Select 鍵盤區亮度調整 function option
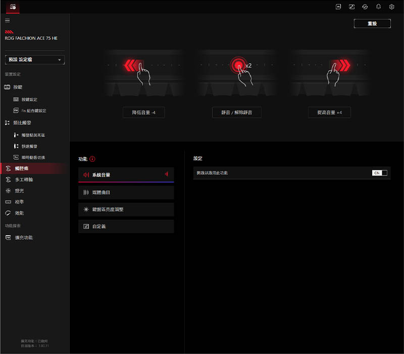The image size is (404, 354). [126, 209]
